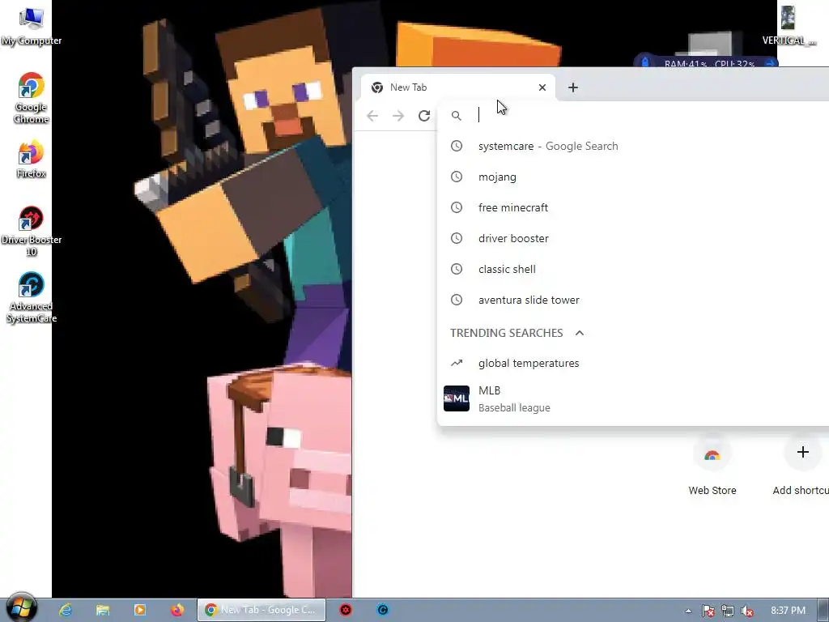Viewport: 829px width, 622px height.
Task: Open Driver Booster from the taskbar
Action: coord(346,610)
